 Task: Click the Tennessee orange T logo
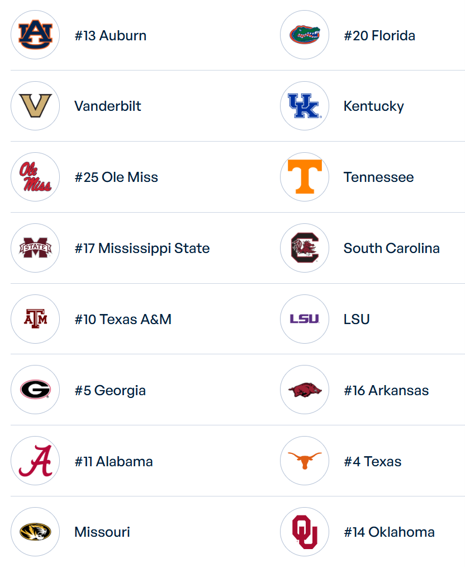coord(305,177)
